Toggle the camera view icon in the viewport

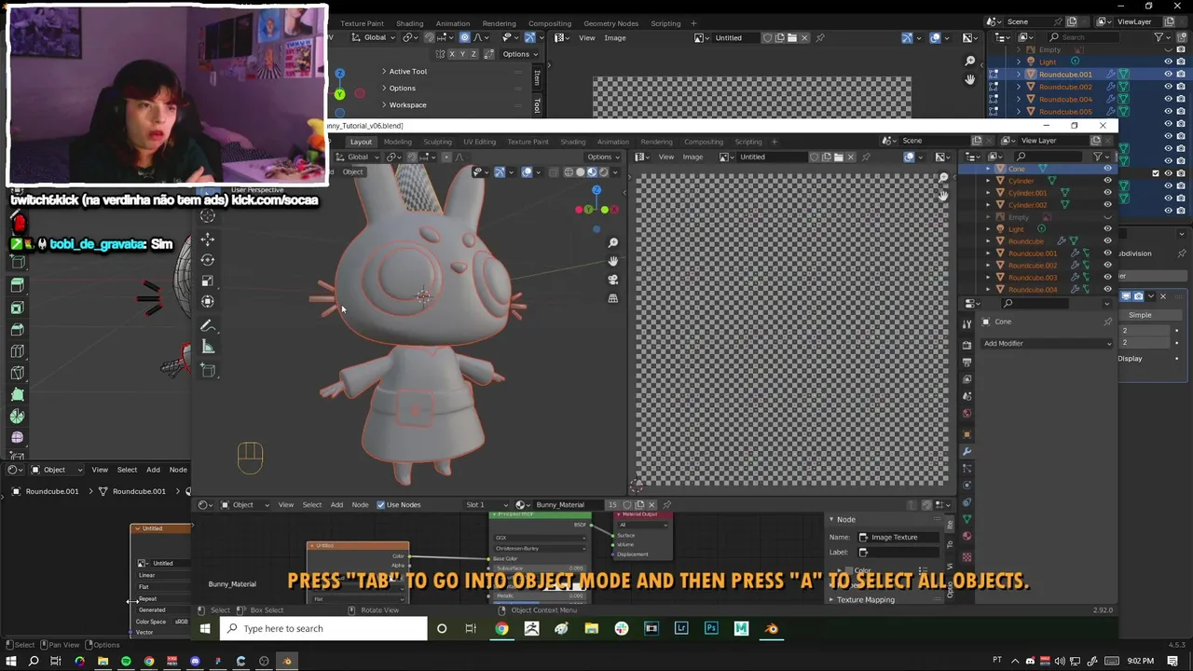click(x=613, y=280)
